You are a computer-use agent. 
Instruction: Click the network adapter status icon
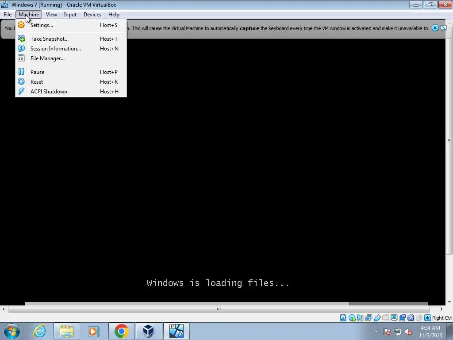click(x=369, y=318)
